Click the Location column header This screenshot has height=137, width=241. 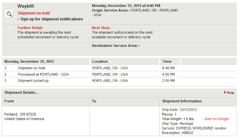(125, 61)
